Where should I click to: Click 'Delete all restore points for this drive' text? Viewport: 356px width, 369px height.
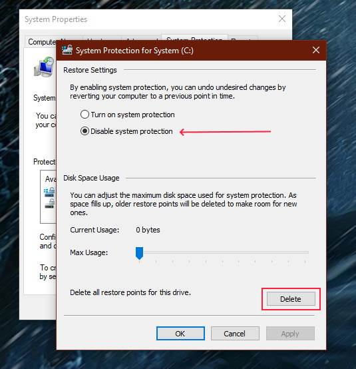pyautogui.click(x=130, y=292)
